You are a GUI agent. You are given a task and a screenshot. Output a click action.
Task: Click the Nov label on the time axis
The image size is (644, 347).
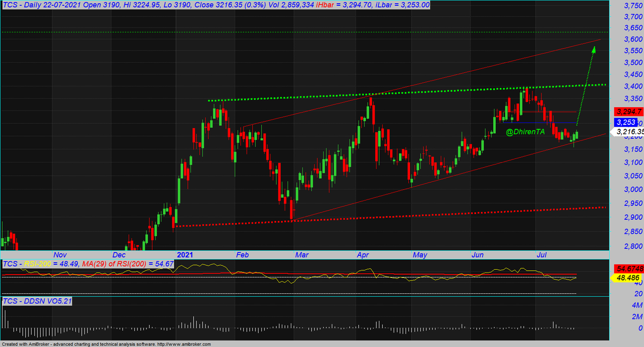click(x=60, y=255)
